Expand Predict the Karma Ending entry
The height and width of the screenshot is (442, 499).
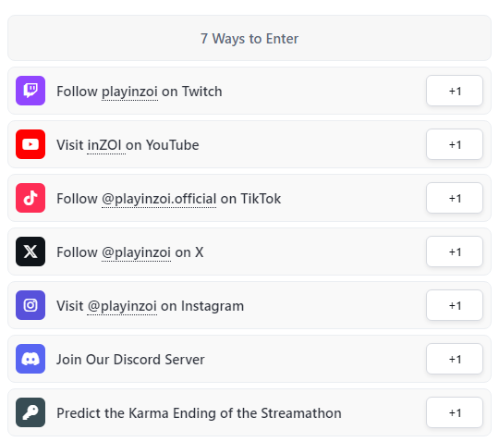coord(249,412)
